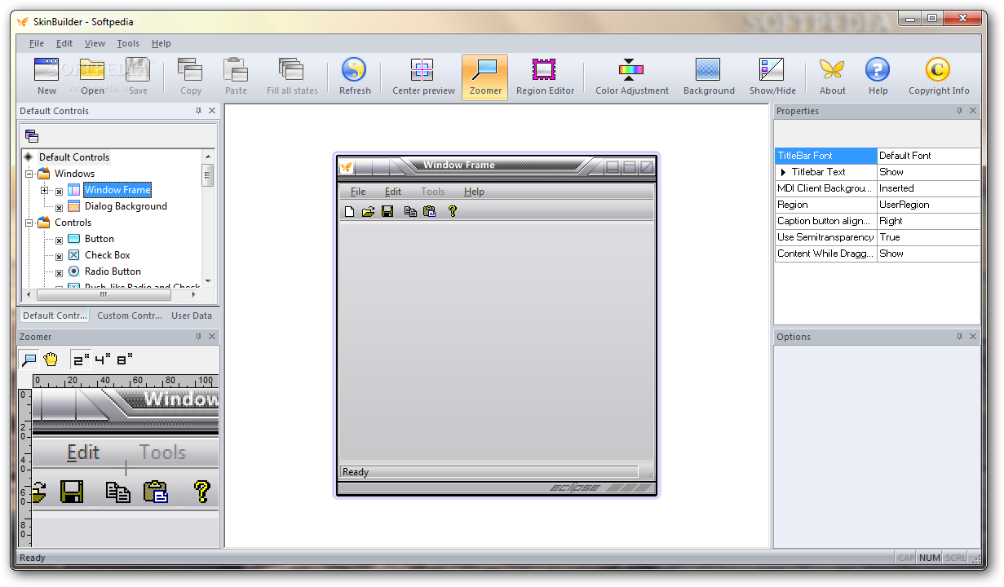Set Zoomer magnification to 2x
1004x587 pixels.
tap(81, 360)
